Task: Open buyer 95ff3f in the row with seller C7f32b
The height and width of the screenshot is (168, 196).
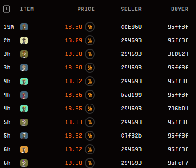Action: click(178, 136)
